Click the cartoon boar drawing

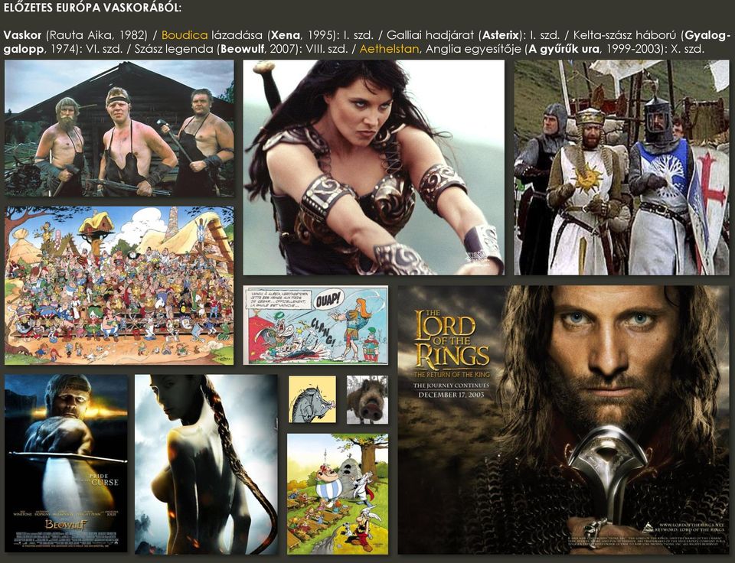coord(312,399)
